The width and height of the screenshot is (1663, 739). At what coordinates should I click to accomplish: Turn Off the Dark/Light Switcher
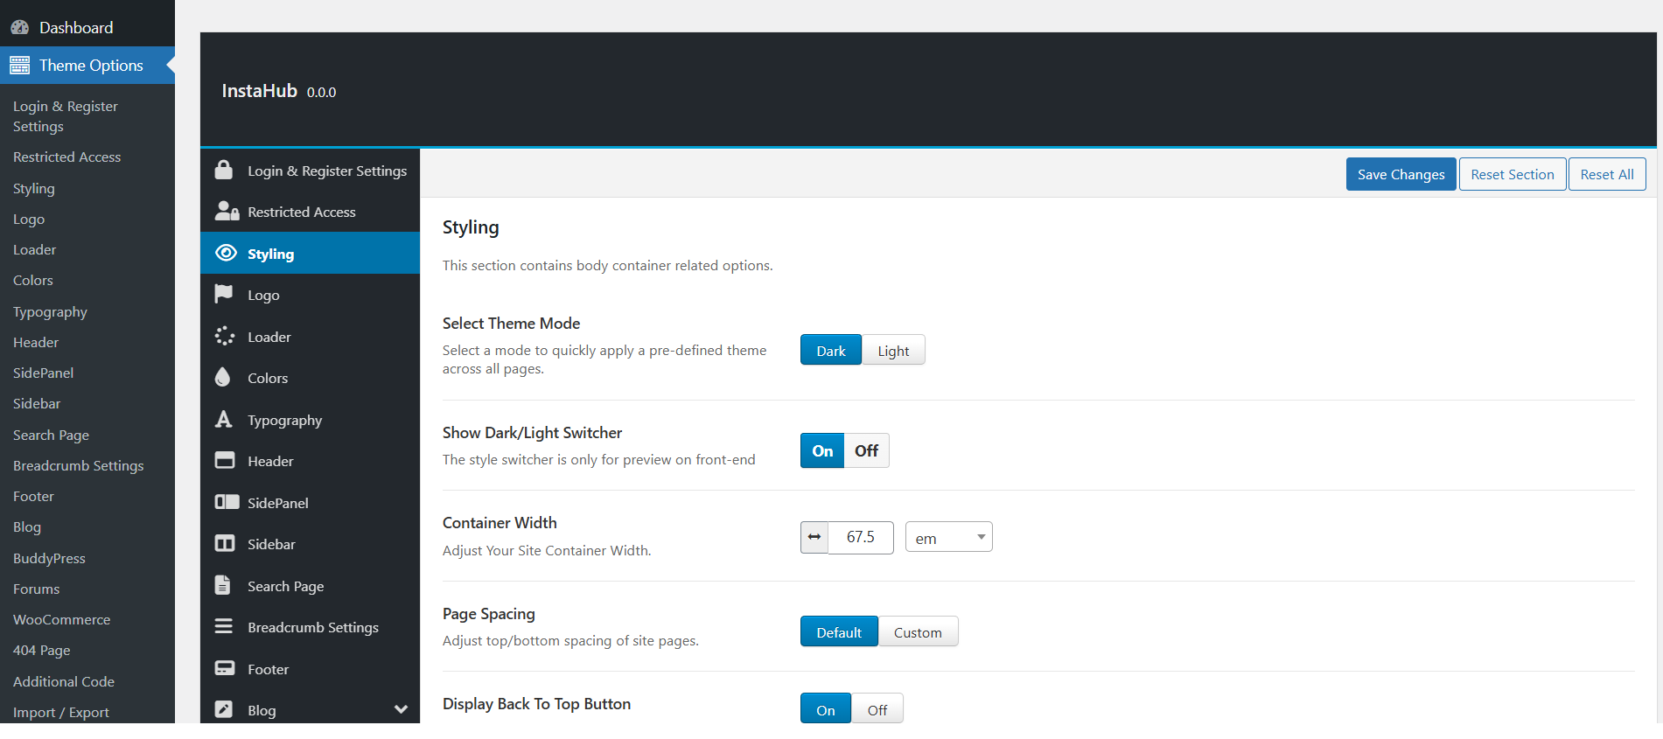pyautogui.click(x=866, y=450)
